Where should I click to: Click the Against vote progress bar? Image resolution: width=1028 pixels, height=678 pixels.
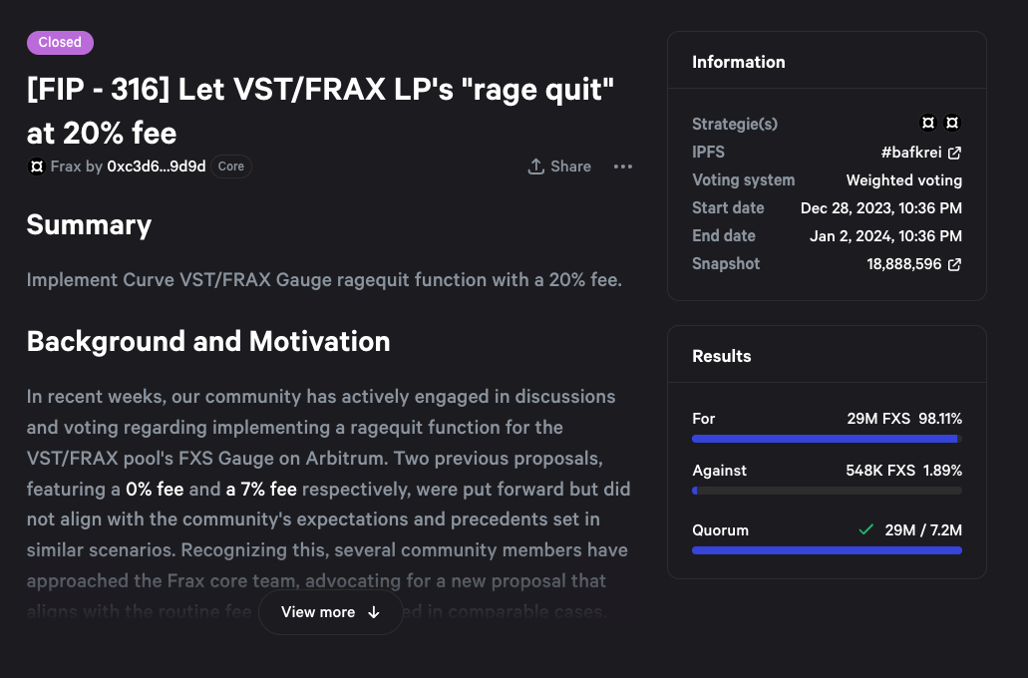(x=827, y=491)
